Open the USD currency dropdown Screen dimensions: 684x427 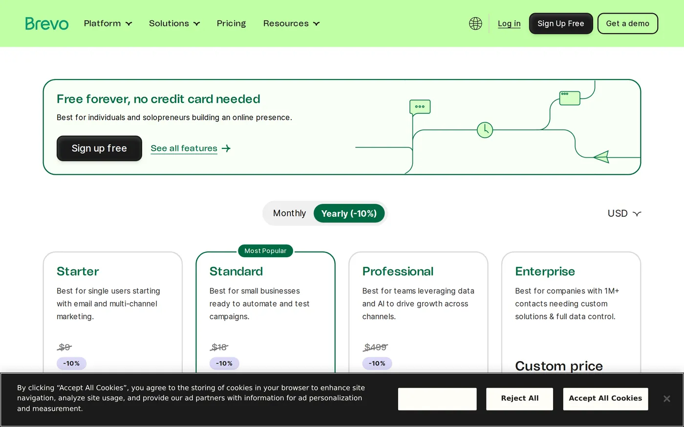(x=624, y=213)
